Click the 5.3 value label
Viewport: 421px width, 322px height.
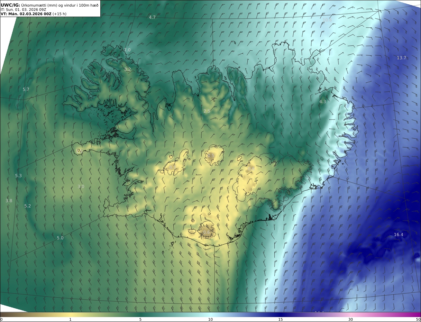[18, 175]
